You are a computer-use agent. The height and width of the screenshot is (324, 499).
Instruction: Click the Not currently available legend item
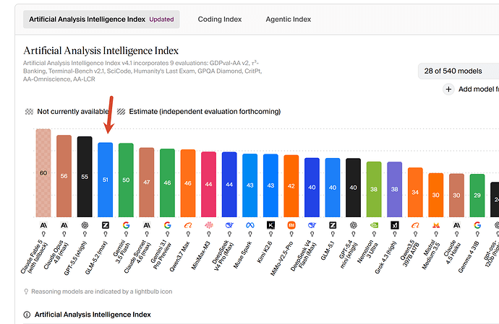click(x=67, y=112)
